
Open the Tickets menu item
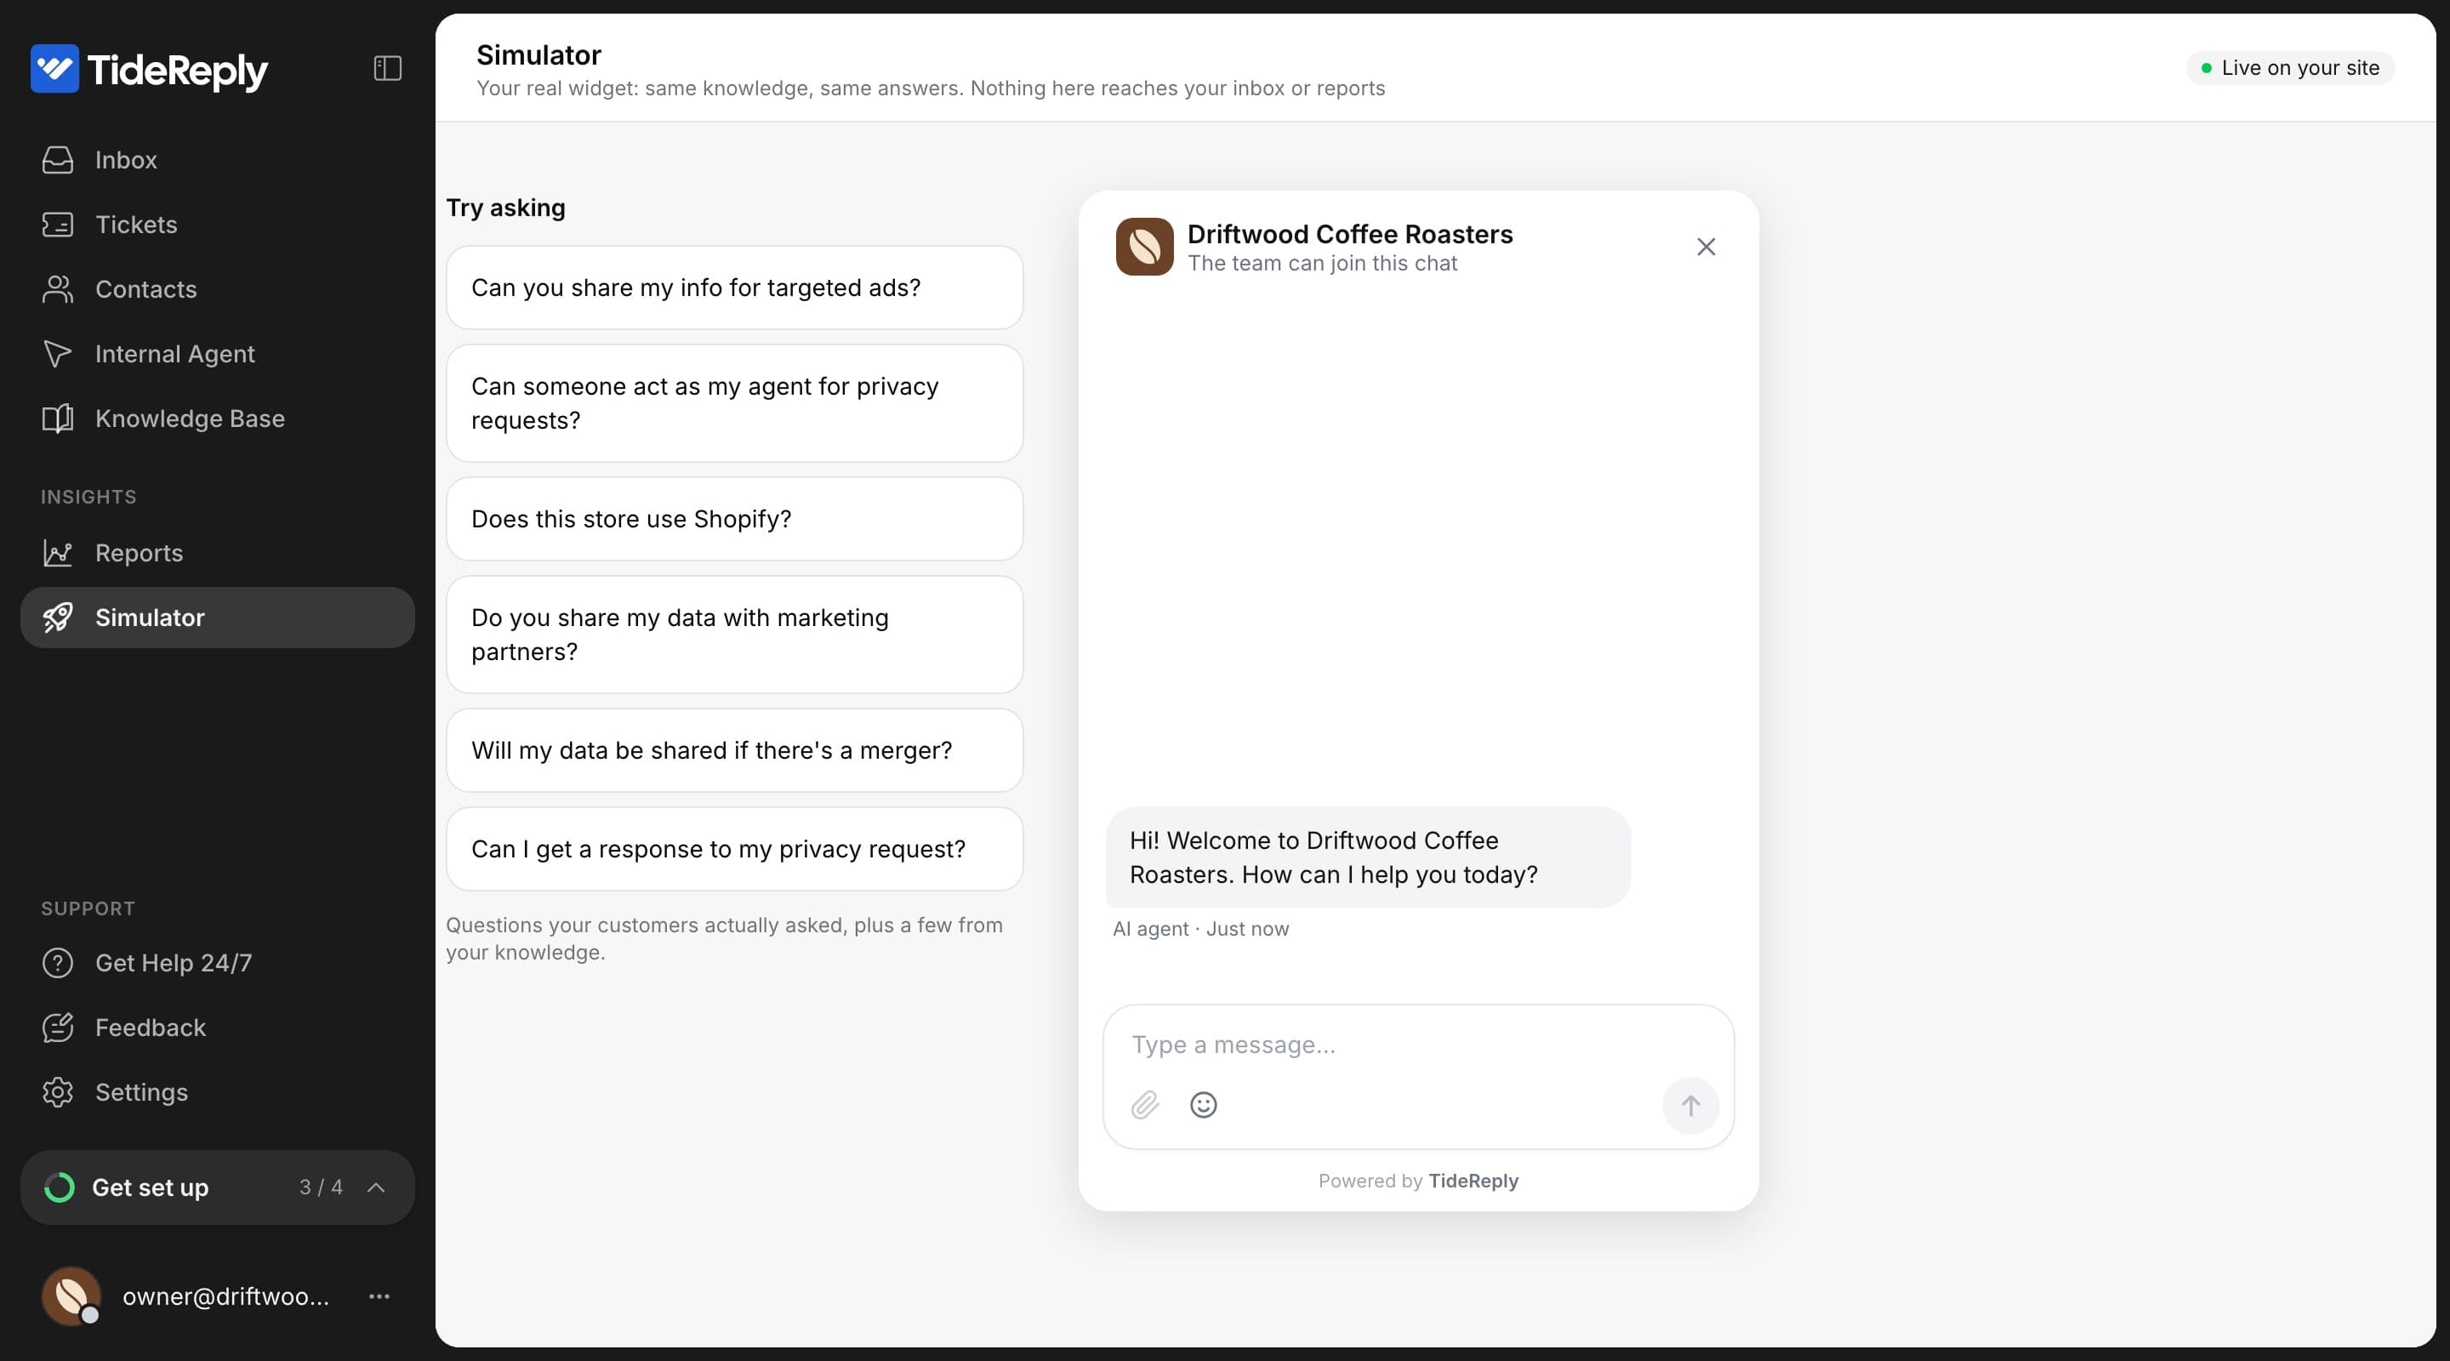pos(218,225)
